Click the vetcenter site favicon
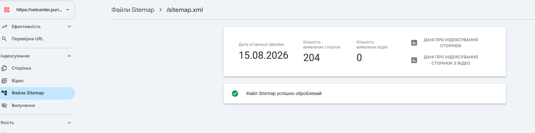This screenshot has height=133, width=535. tap(7, 10)
